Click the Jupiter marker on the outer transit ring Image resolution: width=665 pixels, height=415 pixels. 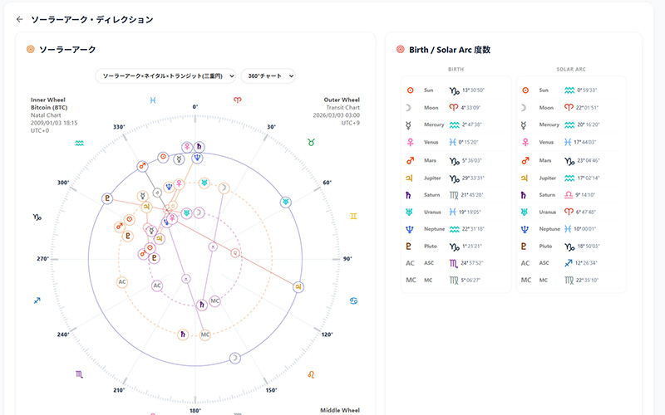coord(298,287)
